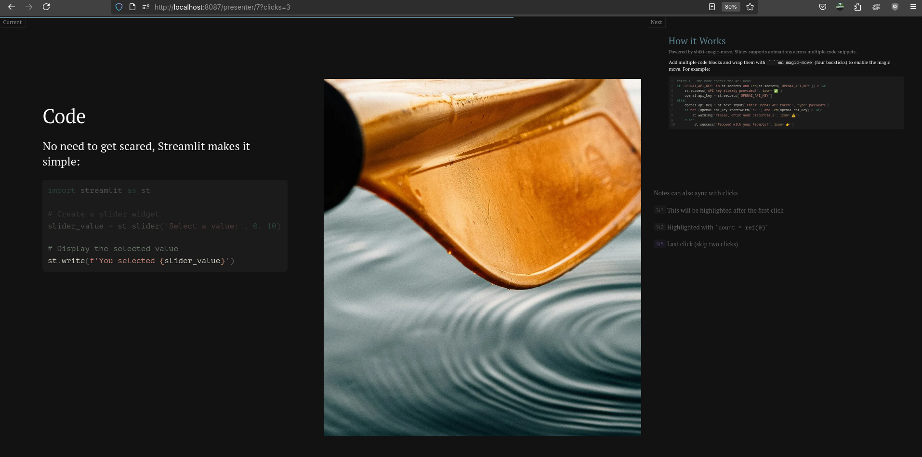Click the '# Create a slider widget' comment

click(104, 214)
